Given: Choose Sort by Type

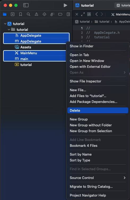Looking at the screenshot, I should 98,160.
